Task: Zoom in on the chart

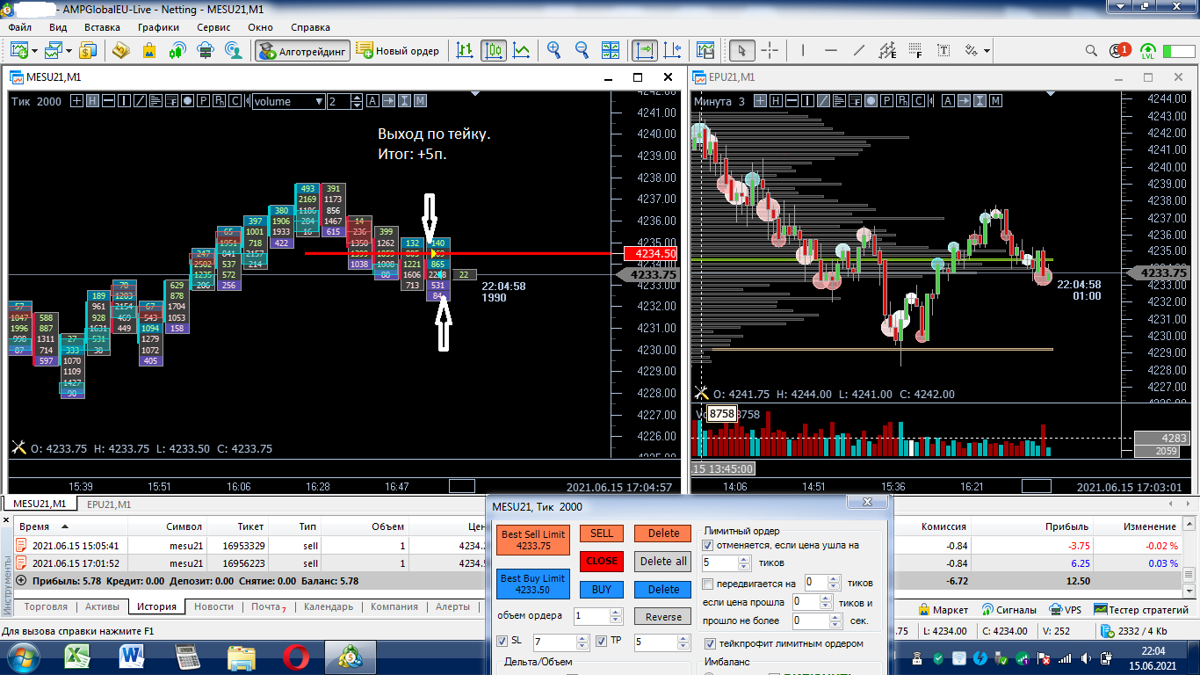Action: (554, 50)
